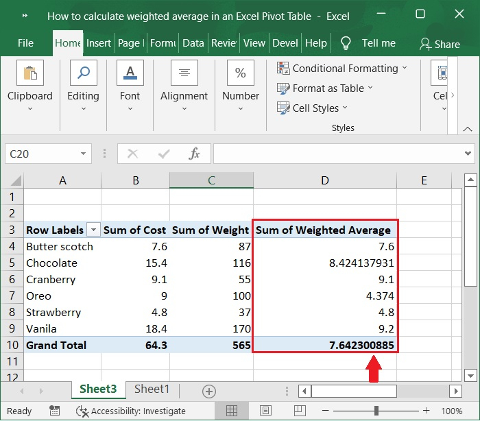Select the Grand Total cell D10

pyautogui.click(x=325, y=345)
